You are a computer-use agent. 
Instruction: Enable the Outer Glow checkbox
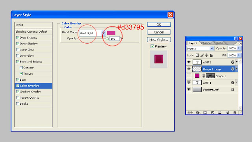coord(18,50)
